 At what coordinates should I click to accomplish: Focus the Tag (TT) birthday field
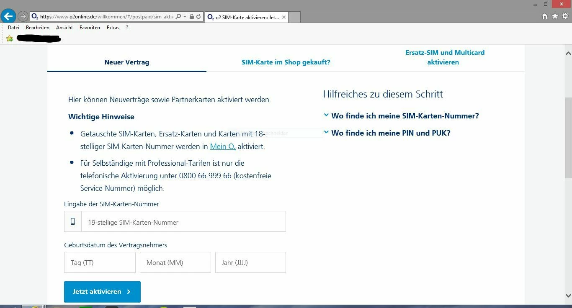[100, 262]
